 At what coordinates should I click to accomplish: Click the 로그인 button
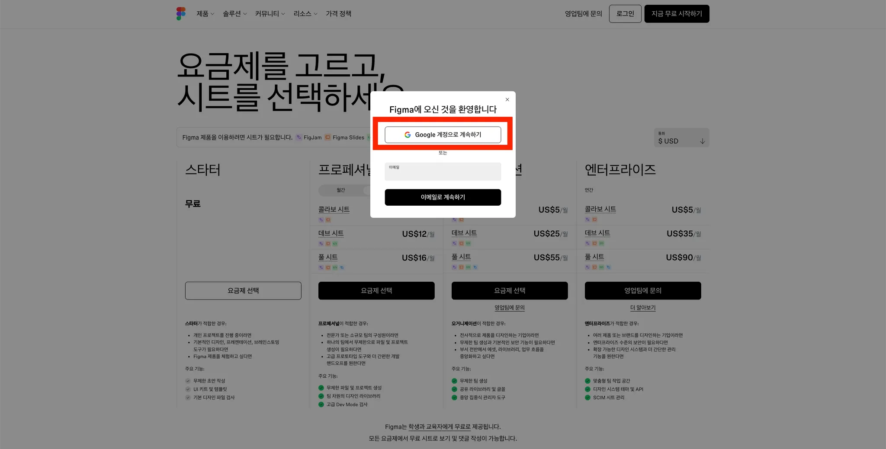point(625,14)
